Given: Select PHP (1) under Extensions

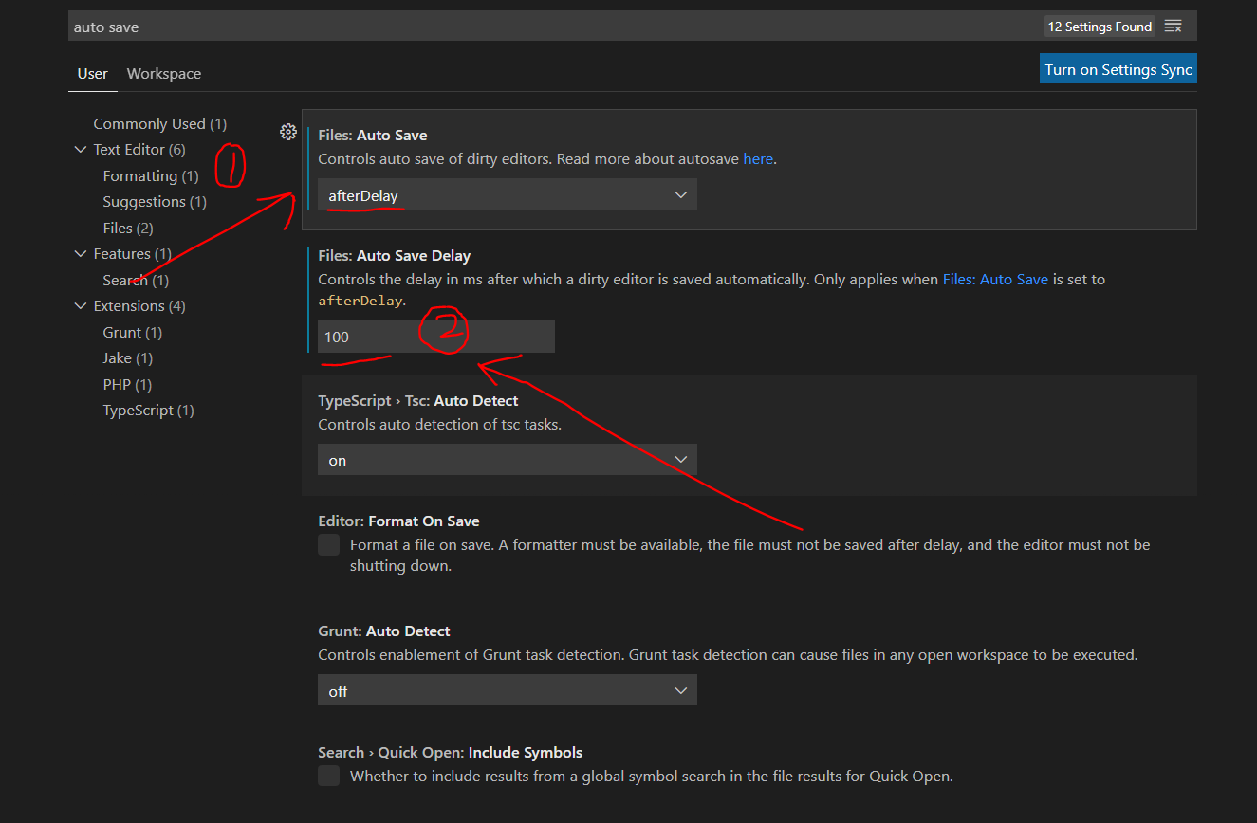Looking at the screenshot, I should (127, 384).
